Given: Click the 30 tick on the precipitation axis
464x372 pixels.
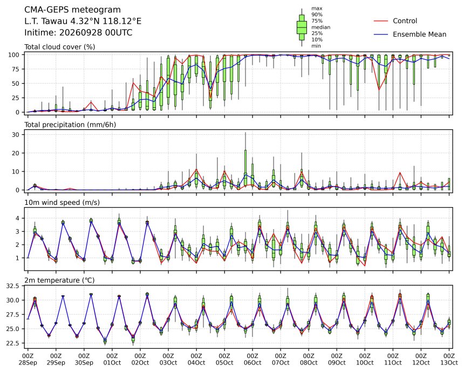Looking at the screenshot, I should click(x=16, y=135).
